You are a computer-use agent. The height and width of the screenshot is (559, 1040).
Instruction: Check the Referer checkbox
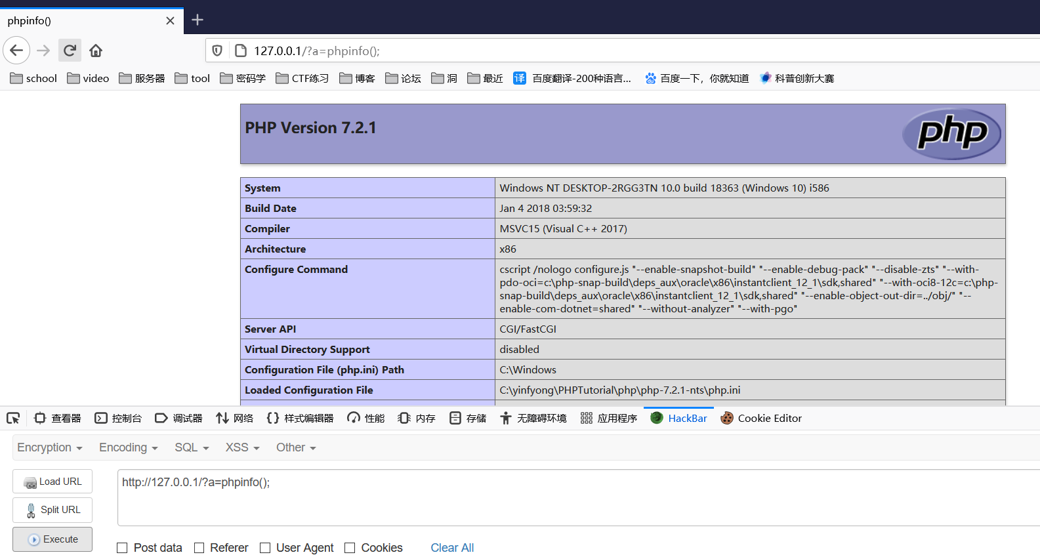point(199,548)
